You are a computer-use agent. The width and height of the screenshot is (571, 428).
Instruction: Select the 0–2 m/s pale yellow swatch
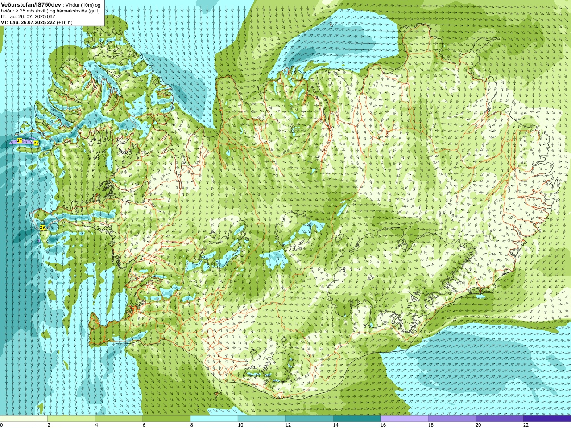click(x=24, y=419)
